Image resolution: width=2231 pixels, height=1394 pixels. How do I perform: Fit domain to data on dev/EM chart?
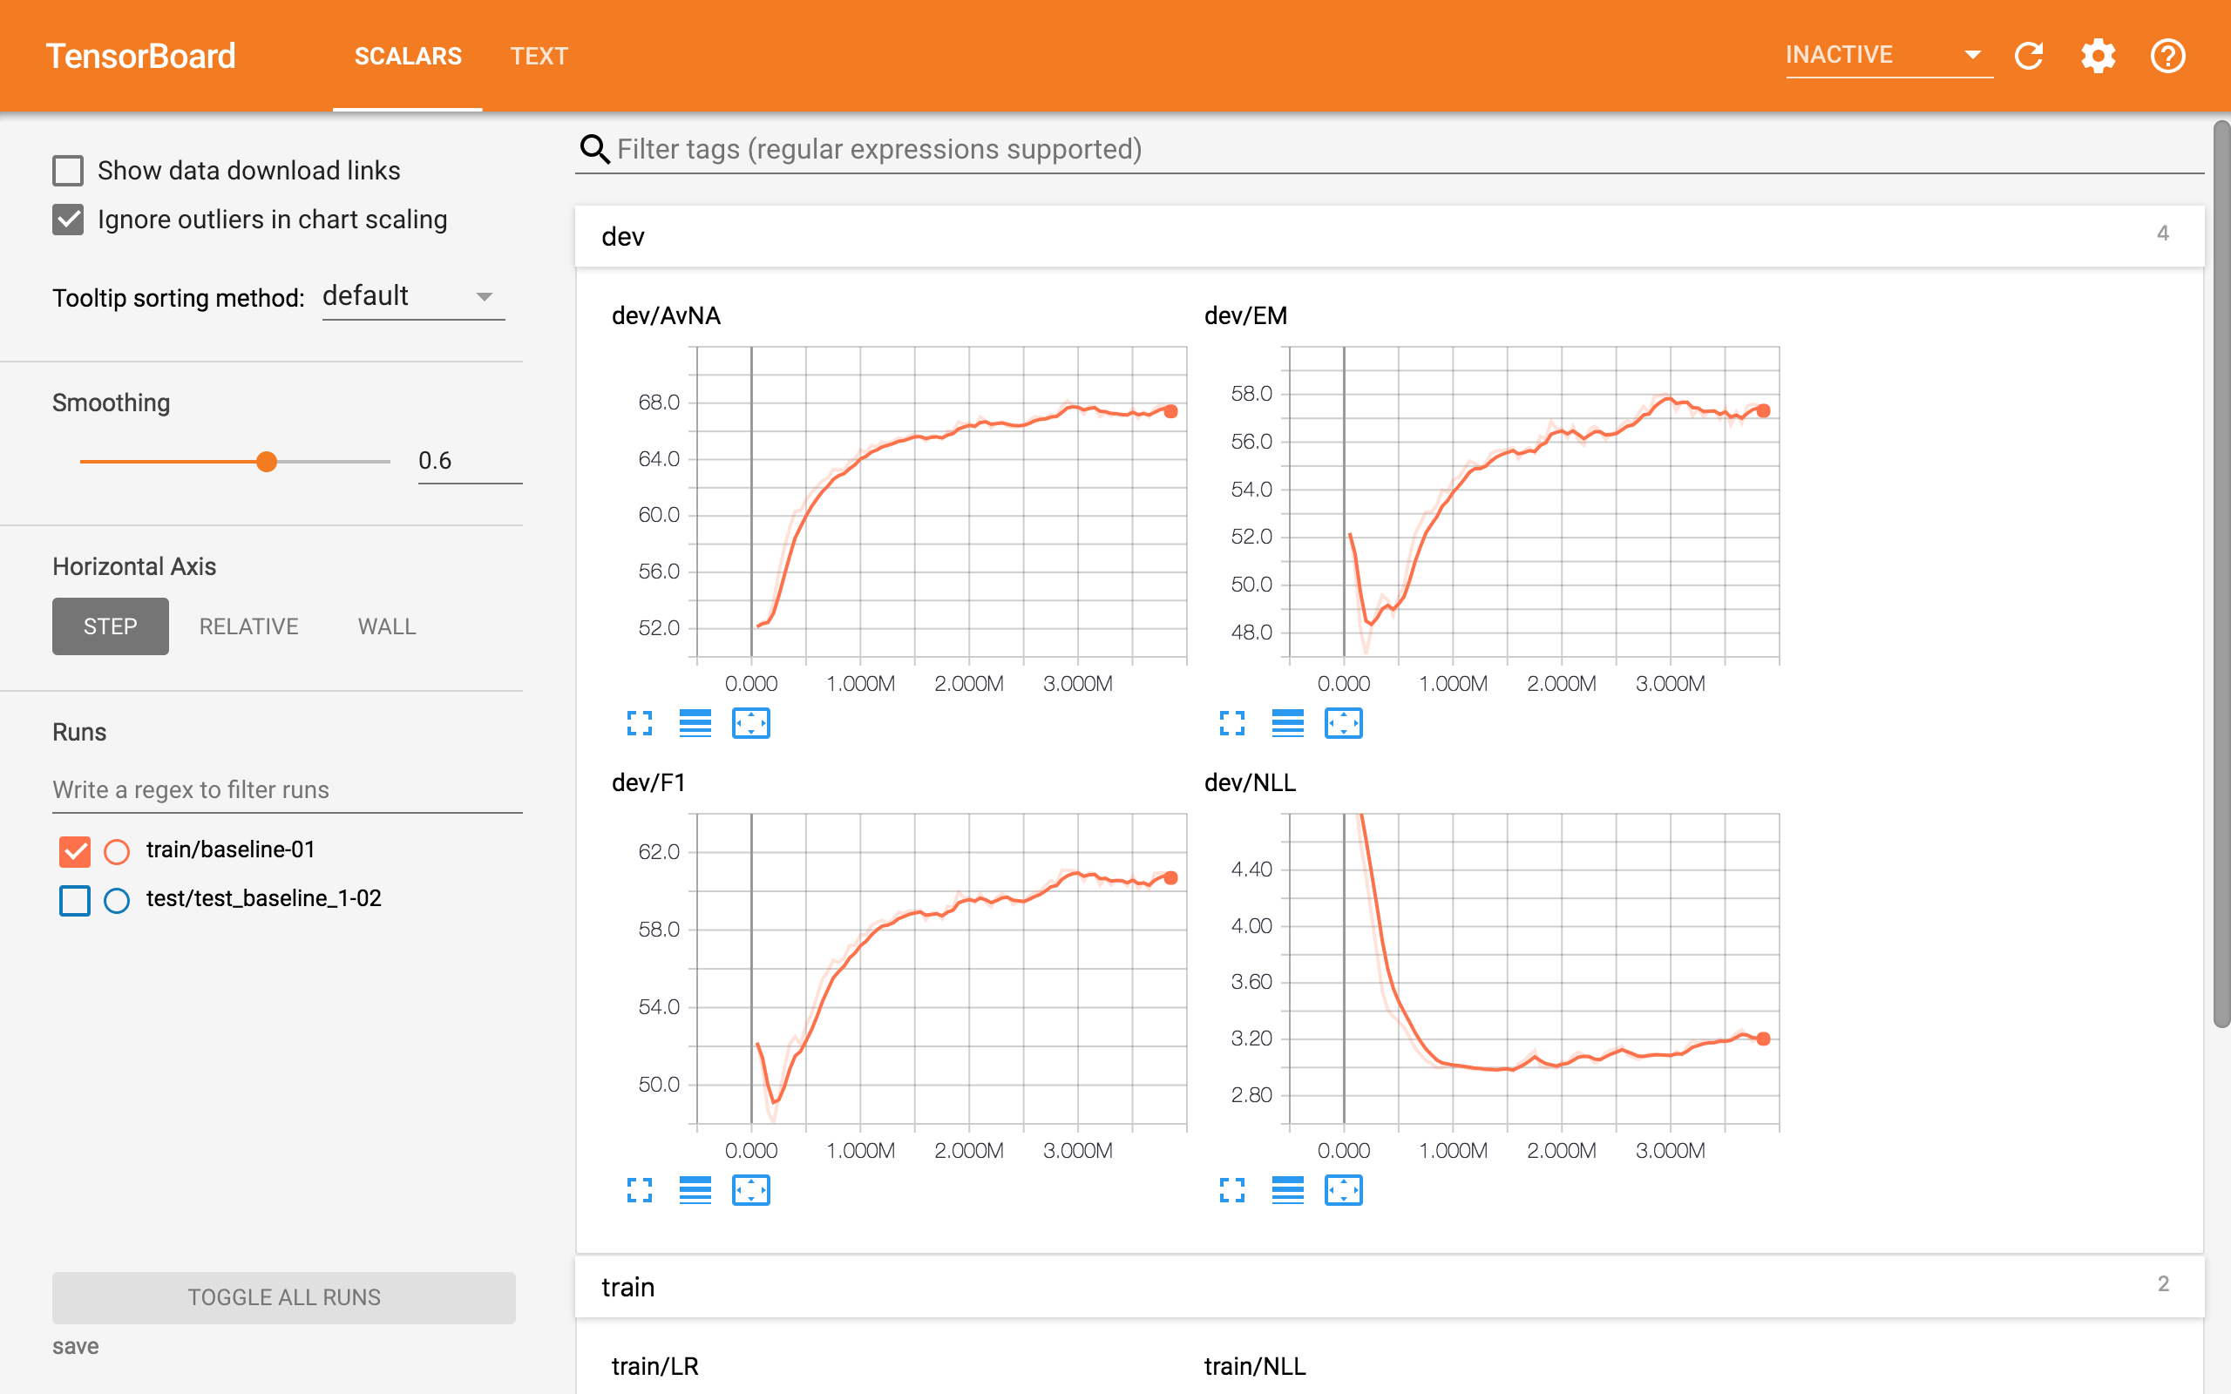1343,724
